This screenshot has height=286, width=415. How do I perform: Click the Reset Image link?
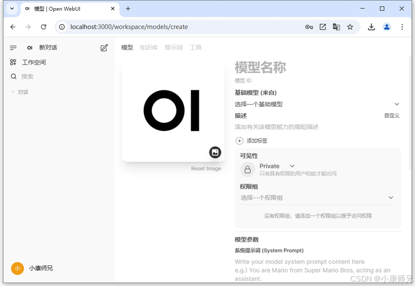click(206, 168)
